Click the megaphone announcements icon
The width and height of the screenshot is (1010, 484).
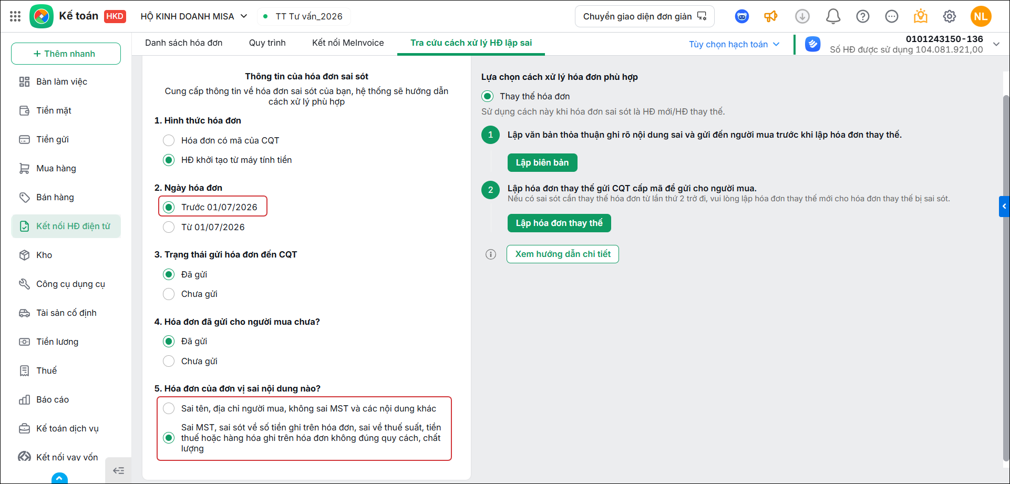tap(771, 16)
